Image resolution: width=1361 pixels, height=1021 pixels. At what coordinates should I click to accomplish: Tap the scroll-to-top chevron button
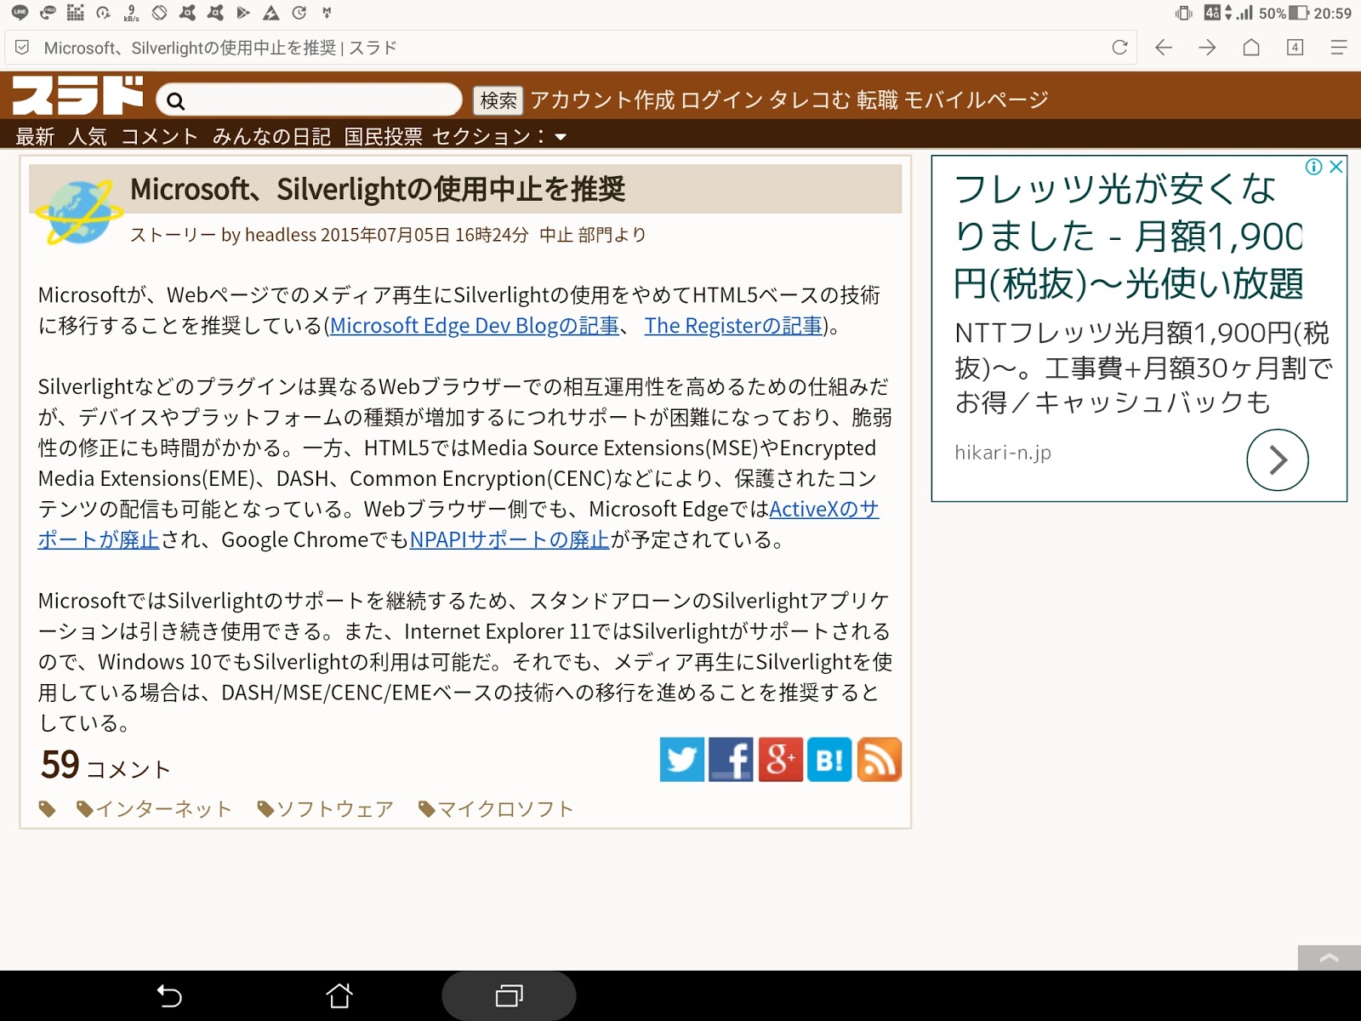[x=1329, y=958]
